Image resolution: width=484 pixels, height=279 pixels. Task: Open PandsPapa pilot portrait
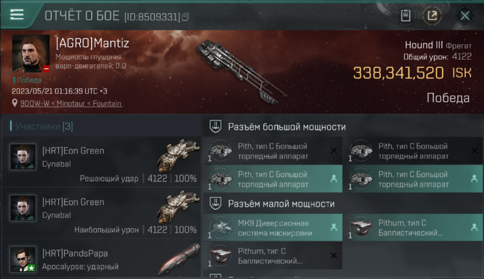pos(23,259)
